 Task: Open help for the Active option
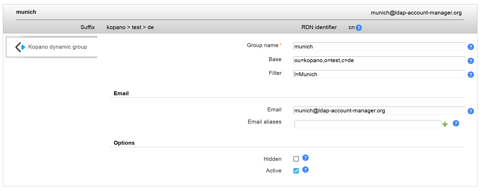(305, 170)
